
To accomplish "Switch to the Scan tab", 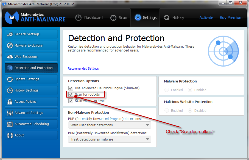I will tap(119, 18).
